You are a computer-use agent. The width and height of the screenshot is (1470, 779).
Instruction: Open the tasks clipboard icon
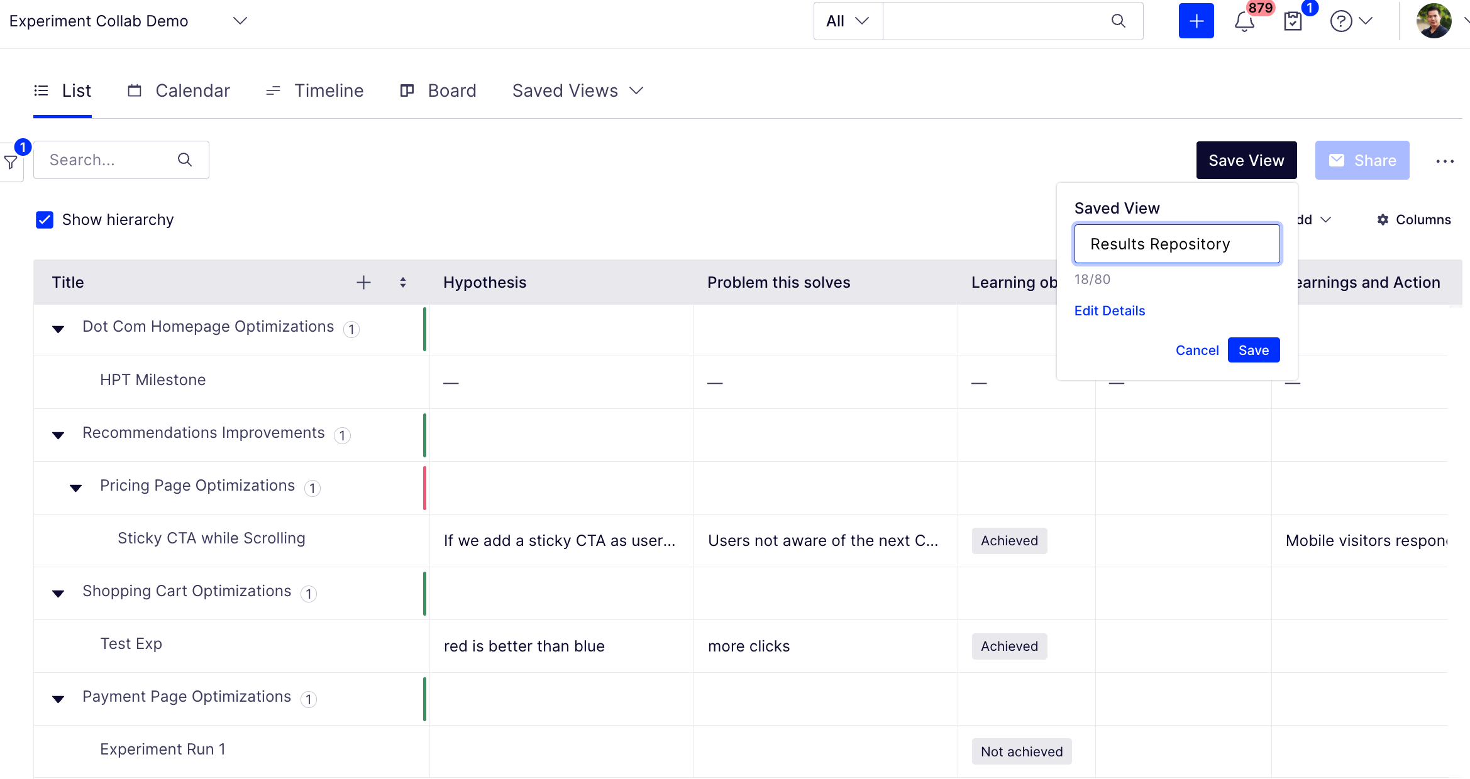(x=1293, y=21)
